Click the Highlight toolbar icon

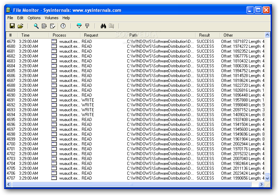tap(87, 26)
